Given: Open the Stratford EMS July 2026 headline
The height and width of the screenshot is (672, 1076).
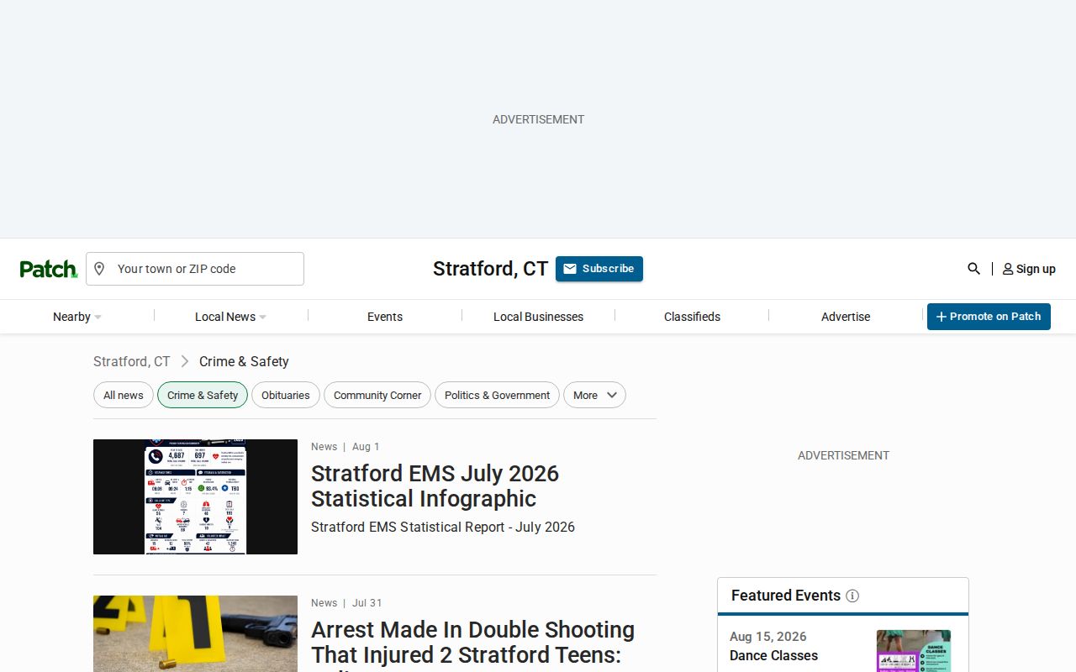Looking at the screenshot, I should coord(435,486).
